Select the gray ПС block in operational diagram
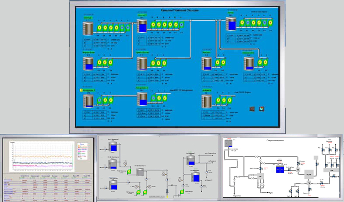Screen dimensions: 344x202 [261, 177]
